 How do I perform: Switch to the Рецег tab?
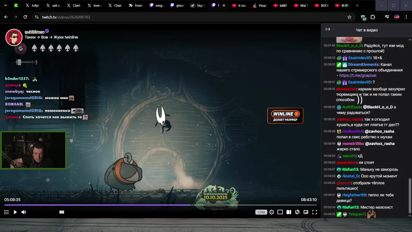[259, 5]
